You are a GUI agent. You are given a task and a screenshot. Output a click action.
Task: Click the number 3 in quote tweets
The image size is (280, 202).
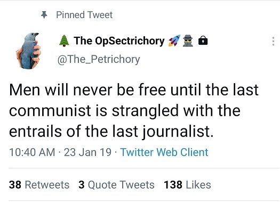(x=82, y=185)
